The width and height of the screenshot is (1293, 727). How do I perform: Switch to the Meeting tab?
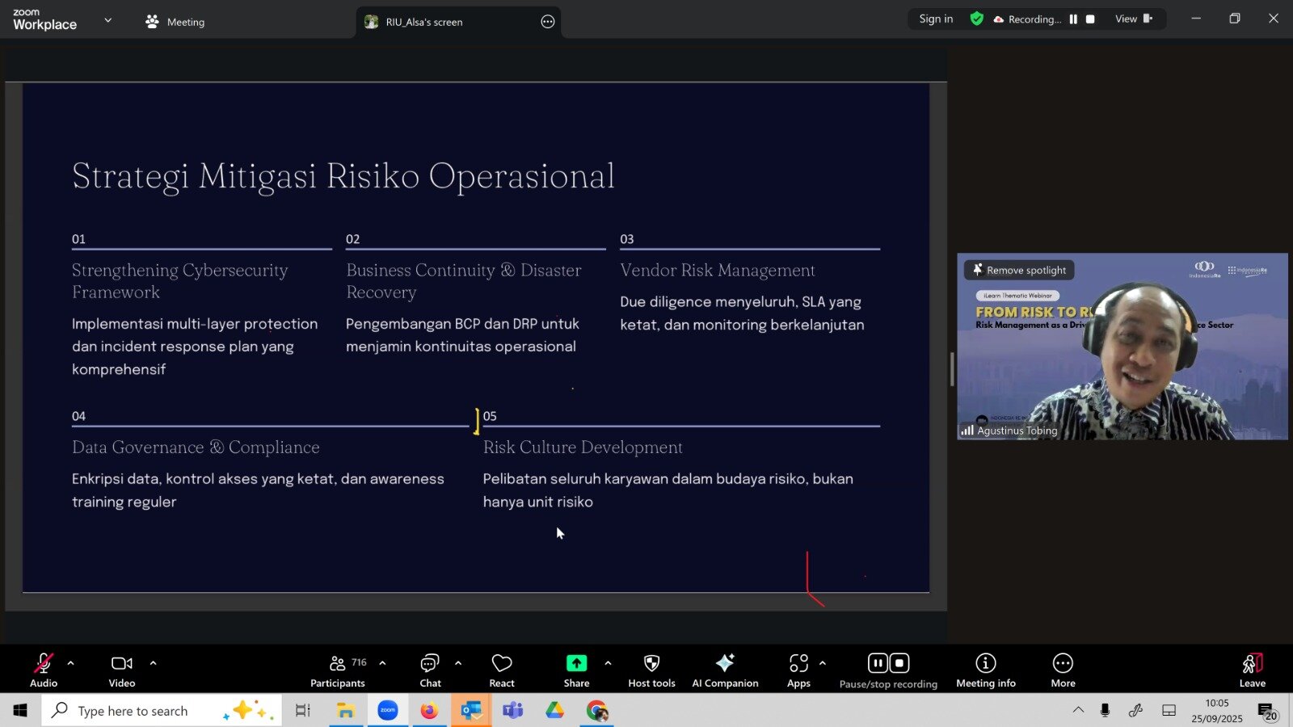point(175,22)
